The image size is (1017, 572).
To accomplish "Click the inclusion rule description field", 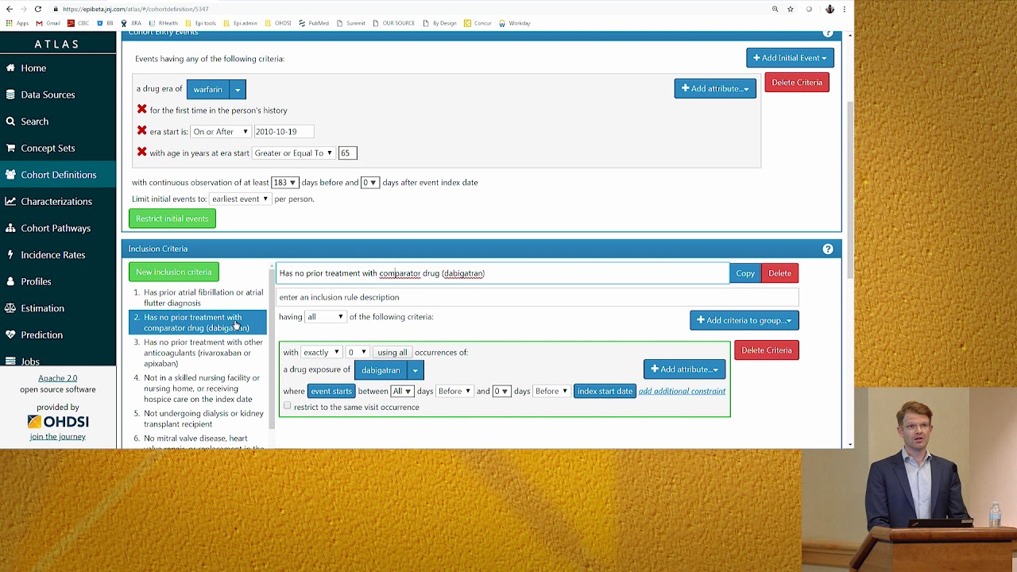I will pos(537,297).
